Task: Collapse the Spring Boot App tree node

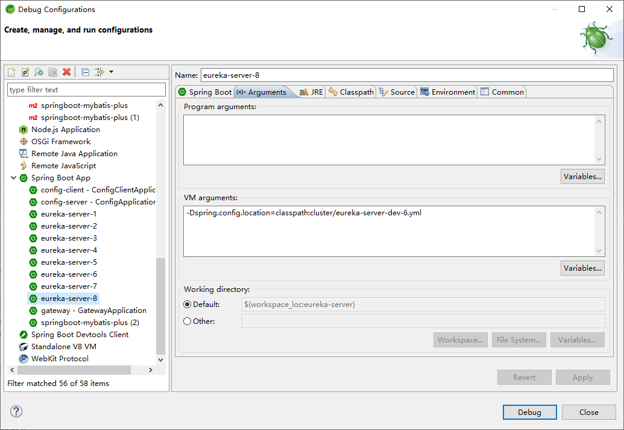Action: point(13,177)
